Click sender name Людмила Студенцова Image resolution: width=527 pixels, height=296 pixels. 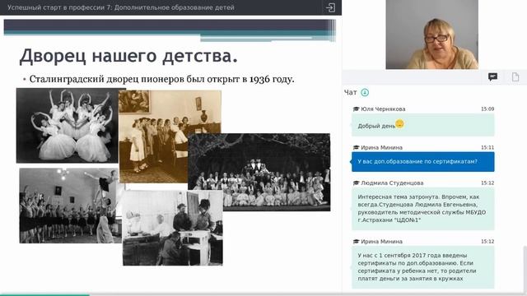coord(392,183)
